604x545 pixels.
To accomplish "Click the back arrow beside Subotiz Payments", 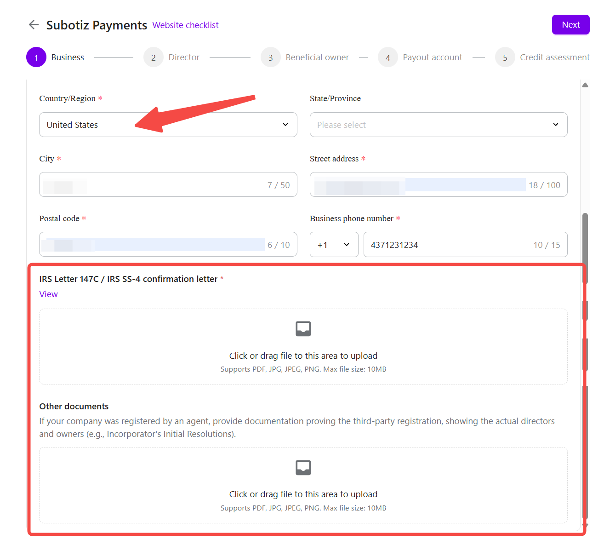I will click(34, 25).
